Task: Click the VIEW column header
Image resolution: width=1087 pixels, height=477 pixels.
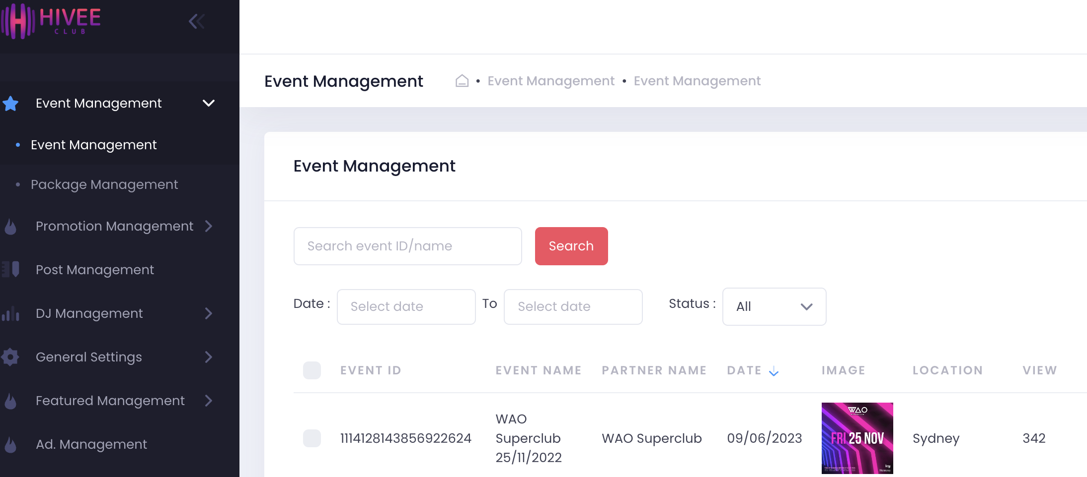Action: 1039,370
